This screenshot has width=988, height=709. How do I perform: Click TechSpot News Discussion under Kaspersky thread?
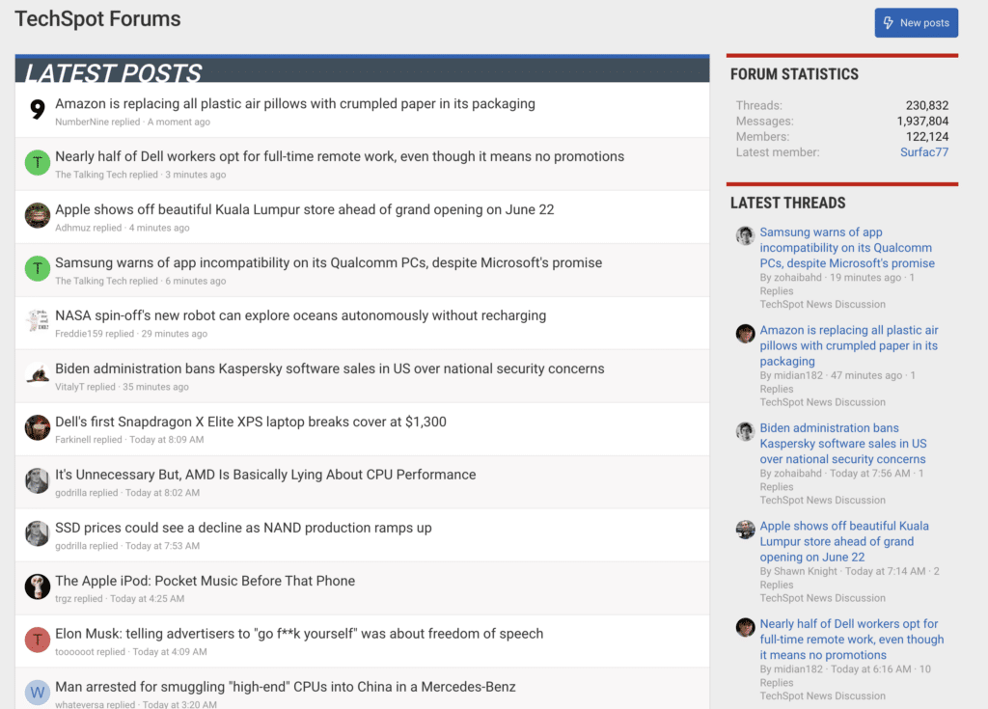point(822,500)
